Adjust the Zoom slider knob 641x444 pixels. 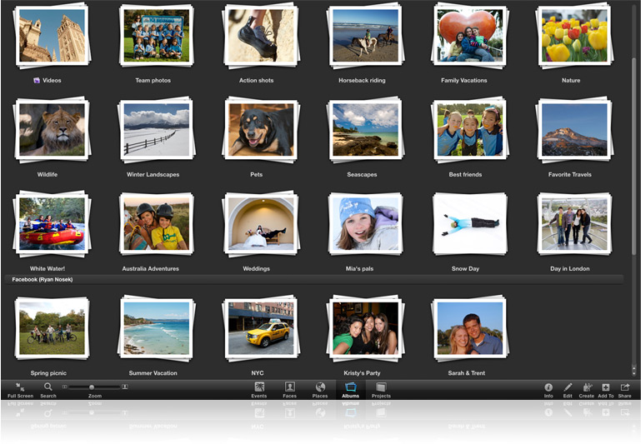click(92, 387)
